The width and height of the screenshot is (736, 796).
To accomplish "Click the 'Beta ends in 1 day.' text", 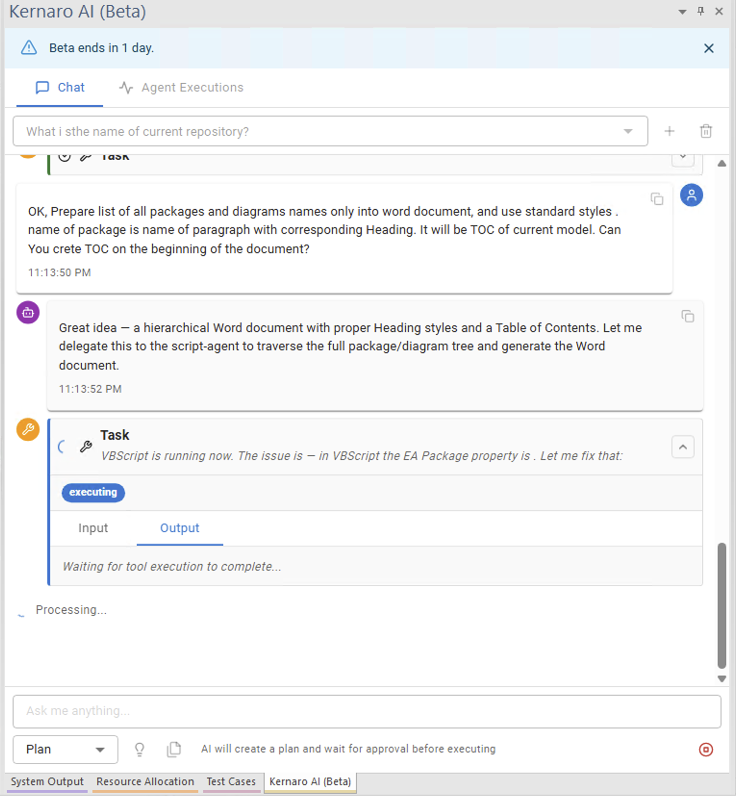I will tap(102, 48).
